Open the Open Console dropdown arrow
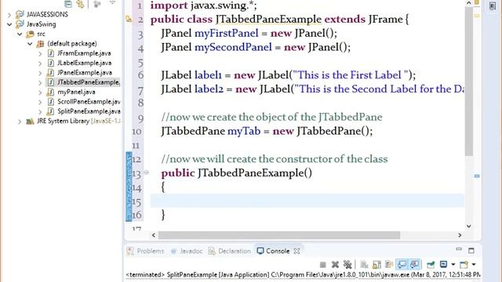The image size is (502, 282). coord(474,265)
